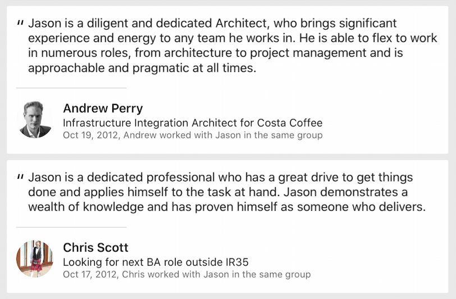Click the divider line above Andrew Perry

pyautogui.click(x=71, y=88)
